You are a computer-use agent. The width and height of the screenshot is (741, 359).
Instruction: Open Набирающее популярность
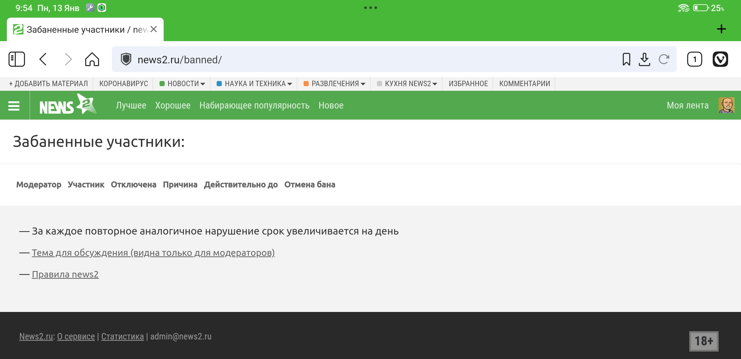254,105
